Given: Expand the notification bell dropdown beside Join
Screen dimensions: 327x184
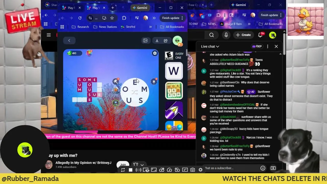Looking at the screenshot, I should pos(142,165).
